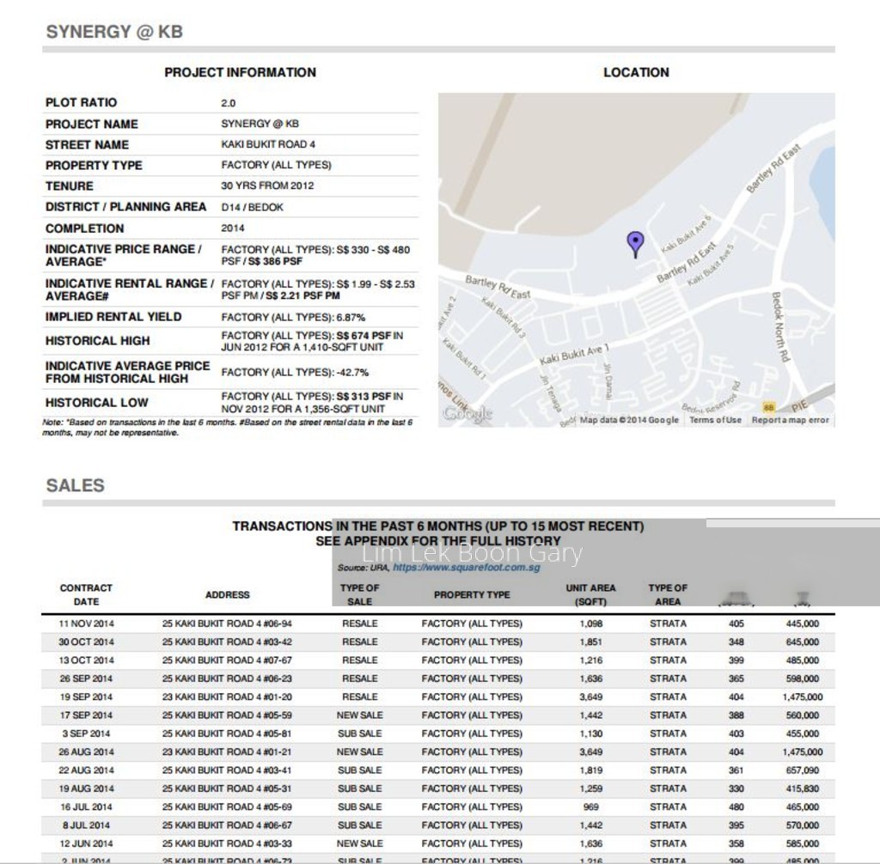Select the -42.7% historical high change
Screen dimensions: 880x864
[352, 372]
